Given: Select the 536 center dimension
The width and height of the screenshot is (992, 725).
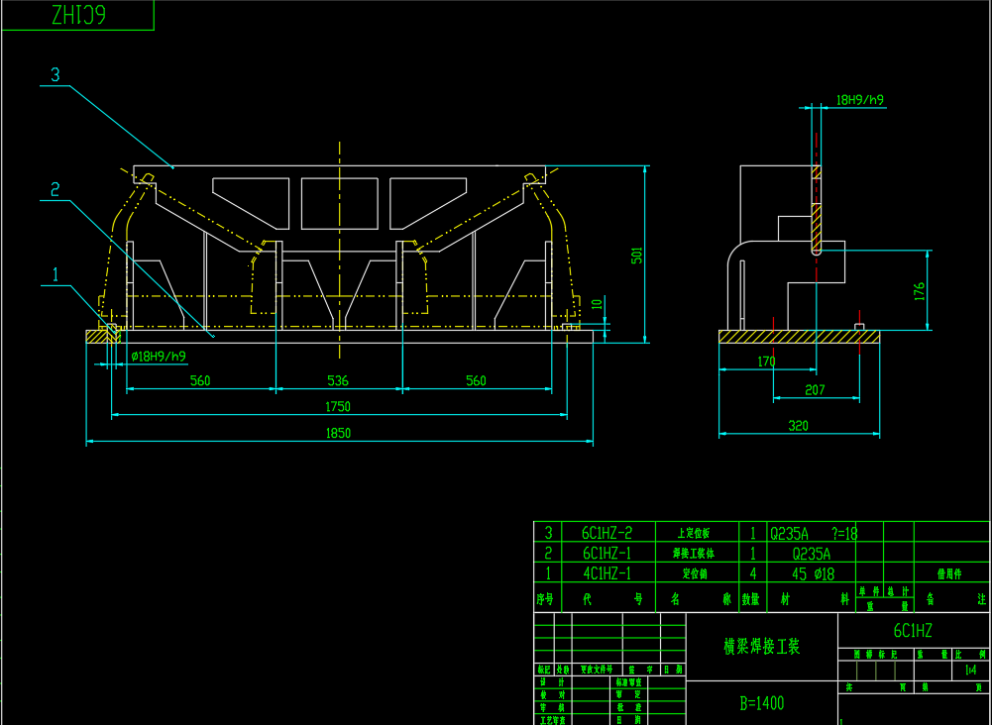Looking at the screenshot, I should [x=338, y=380].
